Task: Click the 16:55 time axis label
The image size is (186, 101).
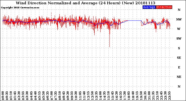Action: [121, 96]
